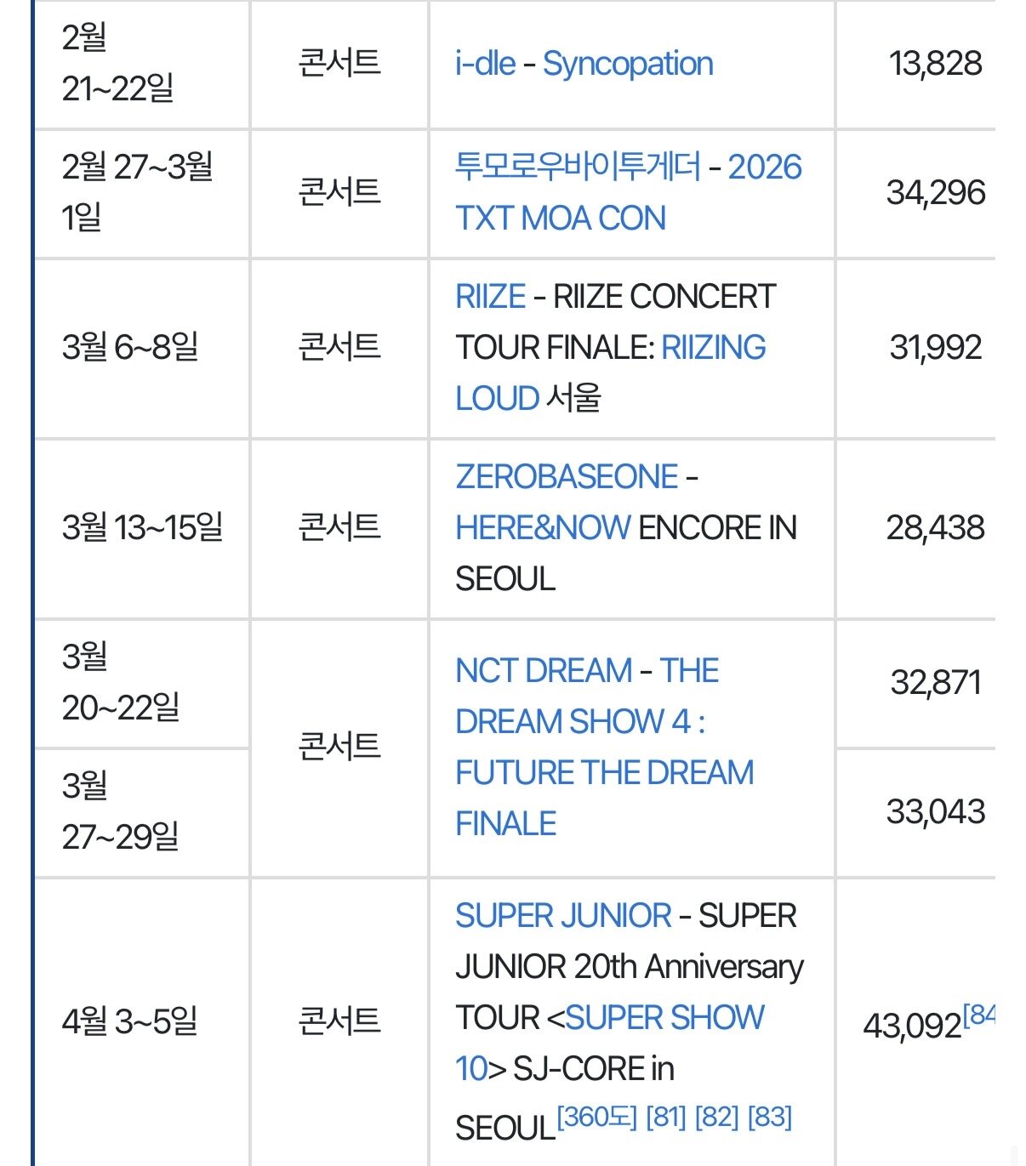This screenshot has width=1026, height=1166.
Task: Click the 34,296 attendance figure
Action: click(x=935, y=193)
